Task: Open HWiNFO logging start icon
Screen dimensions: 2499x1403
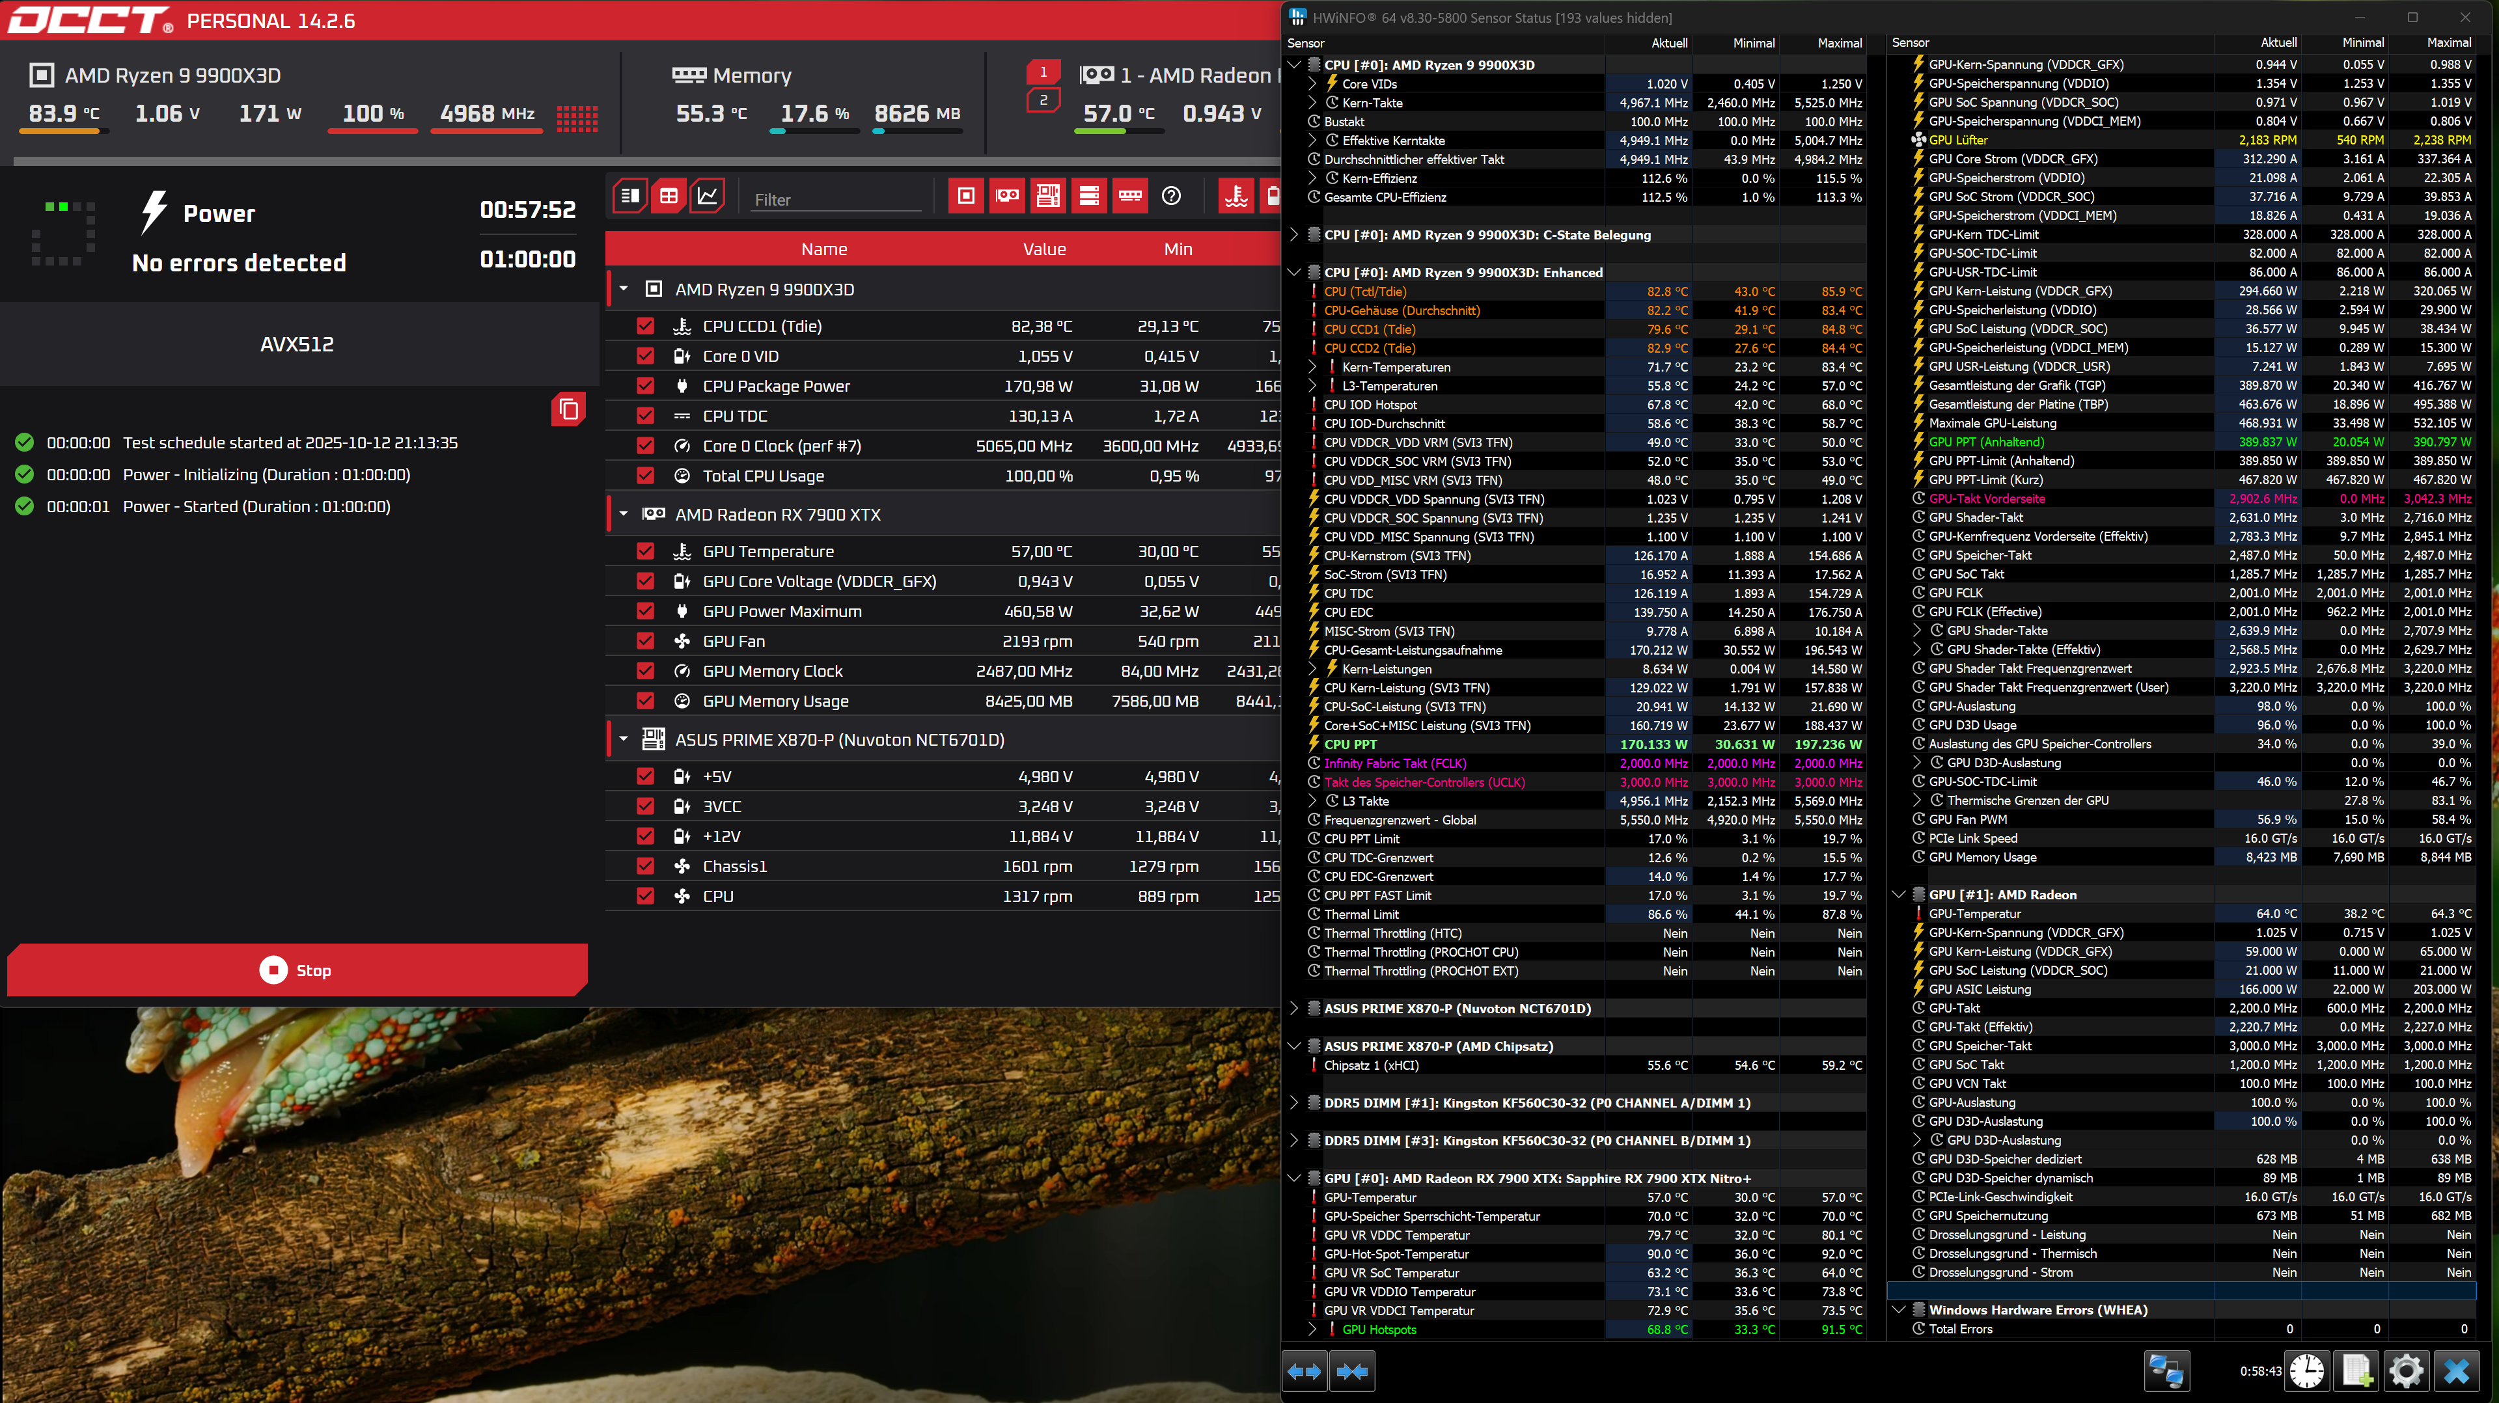Action: click(x=2357, y=1371)
